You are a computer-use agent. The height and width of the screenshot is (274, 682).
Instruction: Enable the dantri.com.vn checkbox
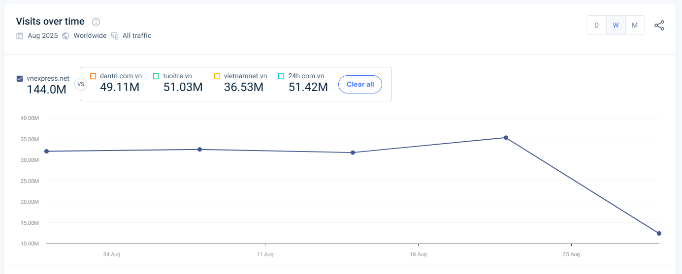click(x=93, y=76)
